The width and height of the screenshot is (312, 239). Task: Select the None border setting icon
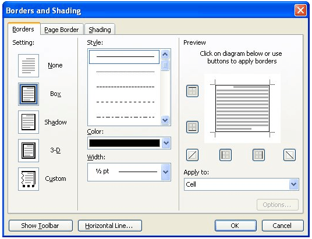(x=29, y=66)
